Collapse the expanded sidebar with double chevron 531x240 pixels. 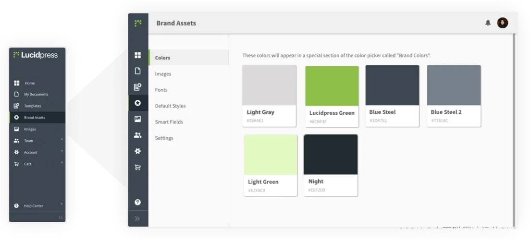(x=61, y=217)
